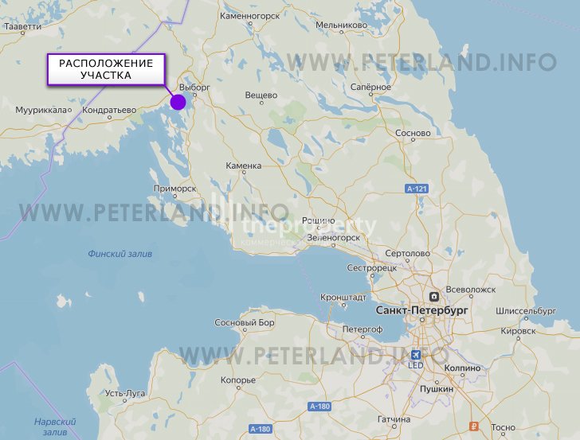Click the A-121 highway badge
The height and width of the screenshot is (440, 580).
click(417, 189)
